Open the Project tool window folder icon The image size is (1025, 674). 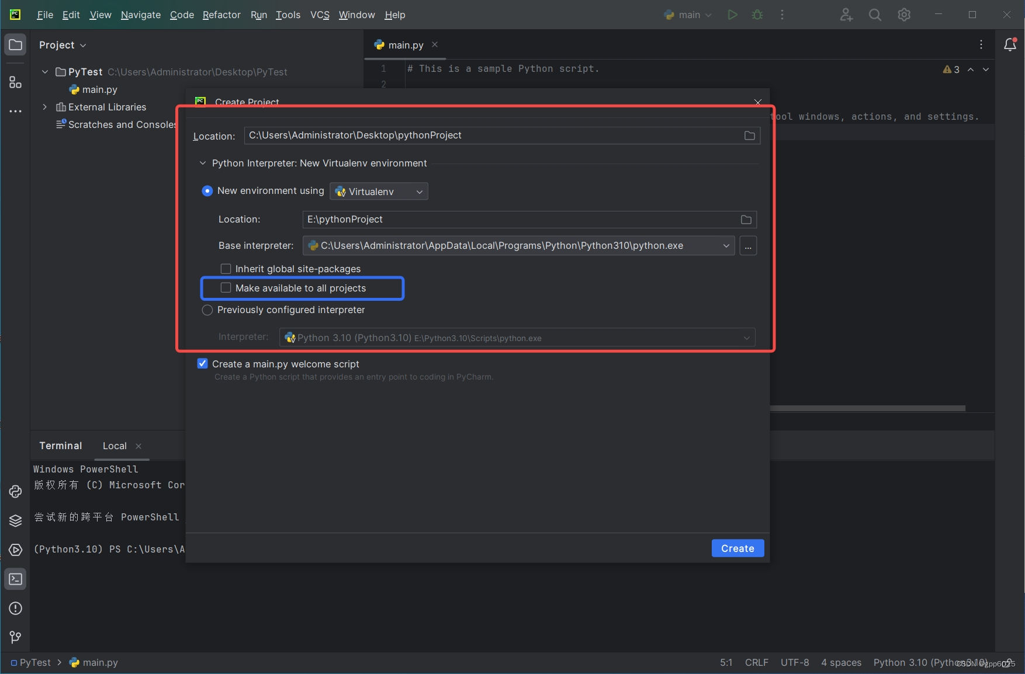[x=15, y=45]
